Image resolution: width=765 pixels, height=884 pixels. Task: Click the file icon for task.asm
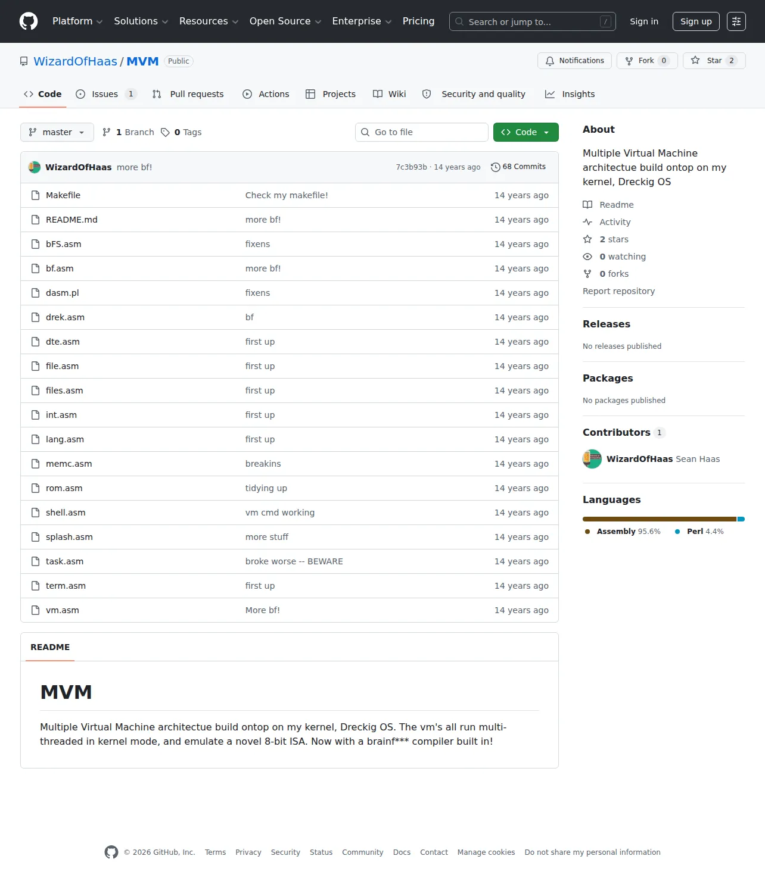tap(36, 561)
